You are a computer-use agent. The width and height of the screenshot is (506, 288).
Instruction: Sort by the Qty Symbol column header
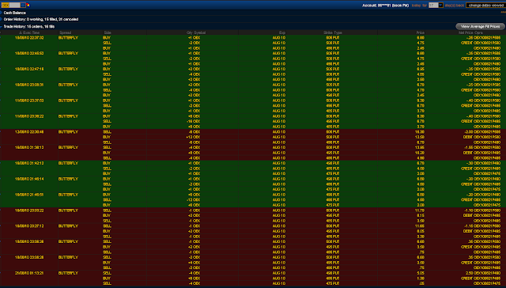point(196,32)
